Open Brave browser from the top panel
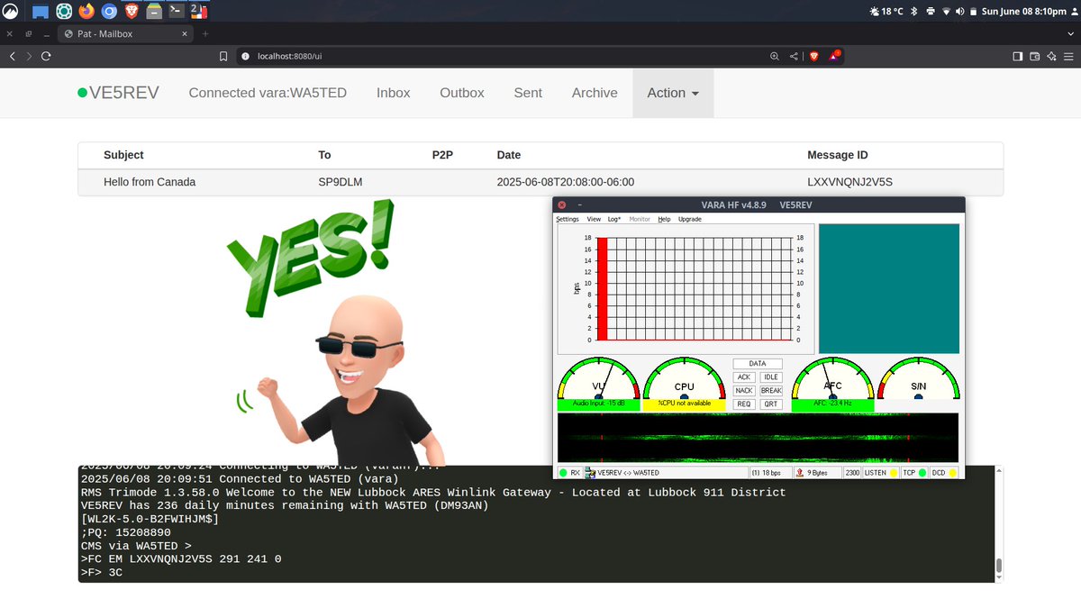This screenshot has width=1081, height=608. (132, 12)
